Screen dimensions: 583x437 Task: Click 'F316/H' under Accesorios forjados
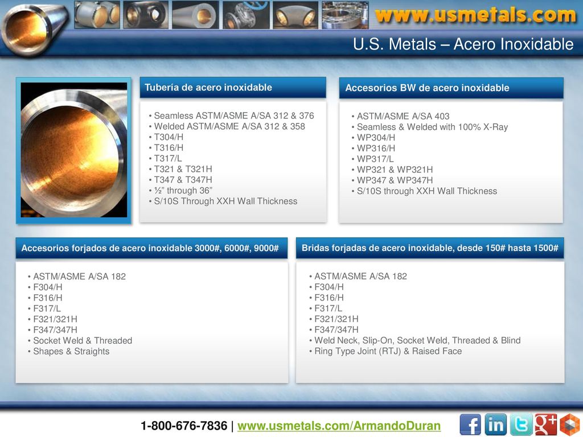point(48,298)
